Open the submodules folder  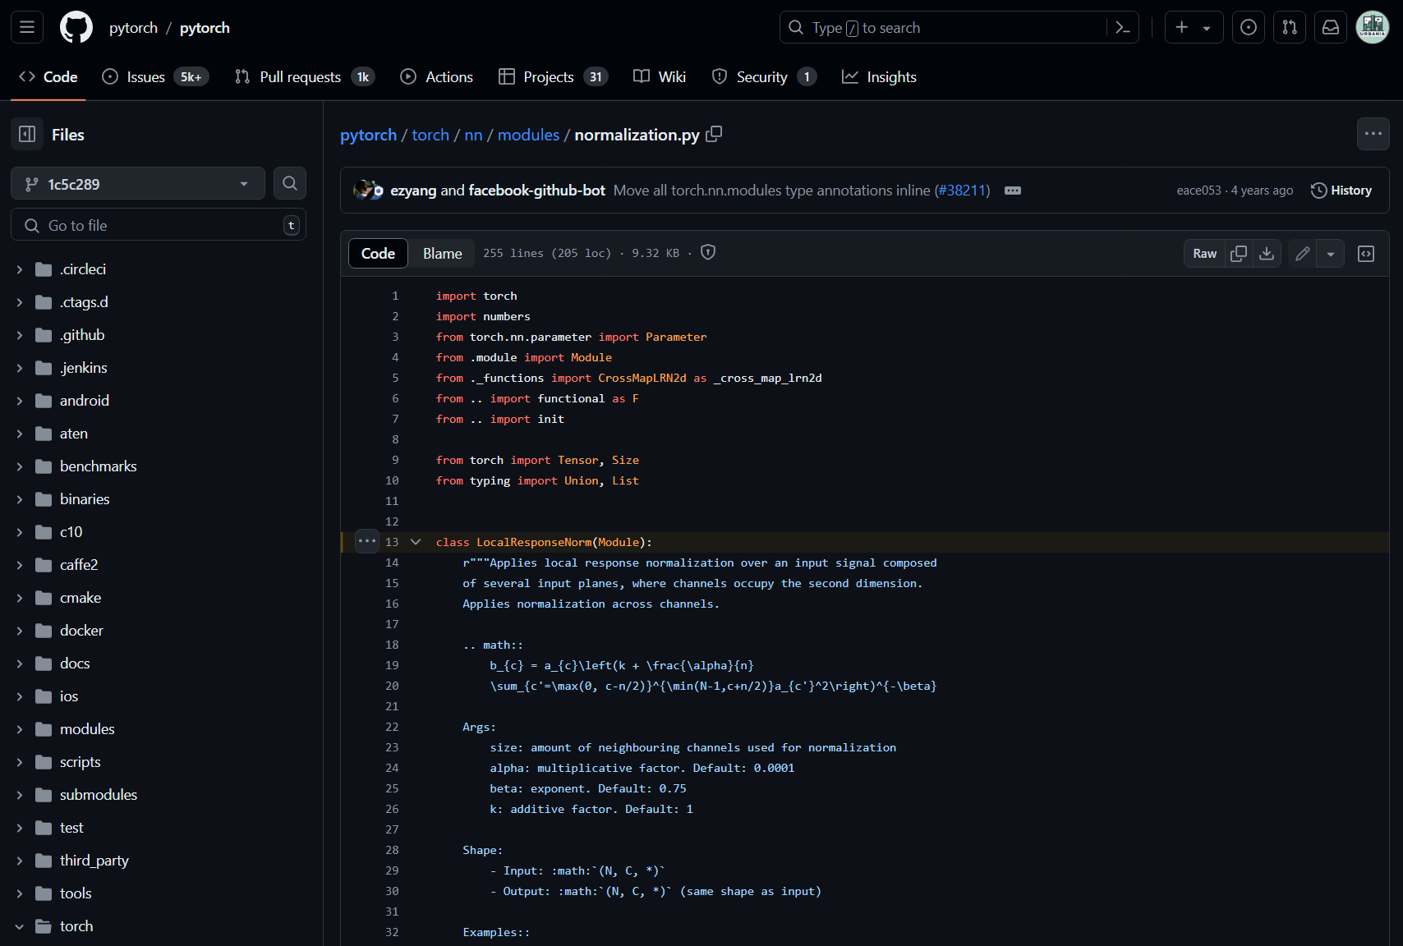coord(99,795)
